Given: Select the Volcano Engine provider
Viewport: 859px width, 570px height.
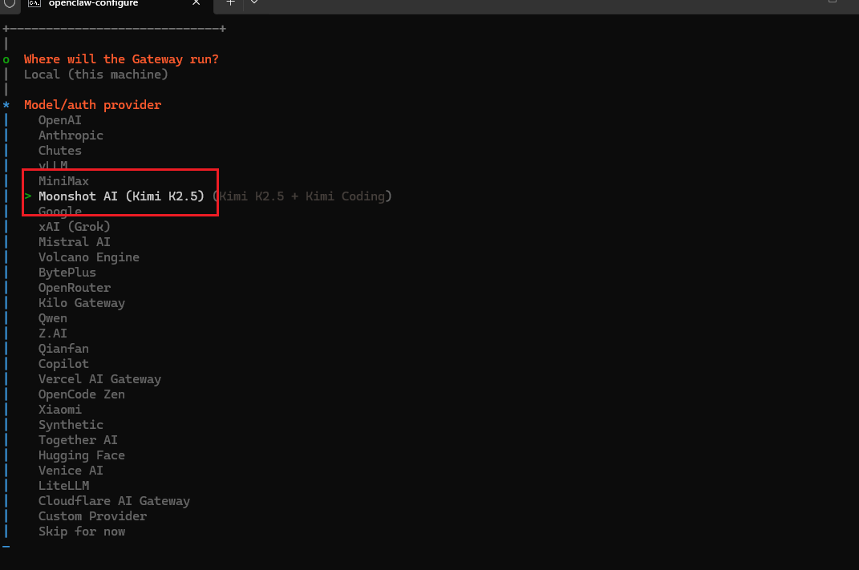Looking at the screenshot, I should click(x=89, y=257).
